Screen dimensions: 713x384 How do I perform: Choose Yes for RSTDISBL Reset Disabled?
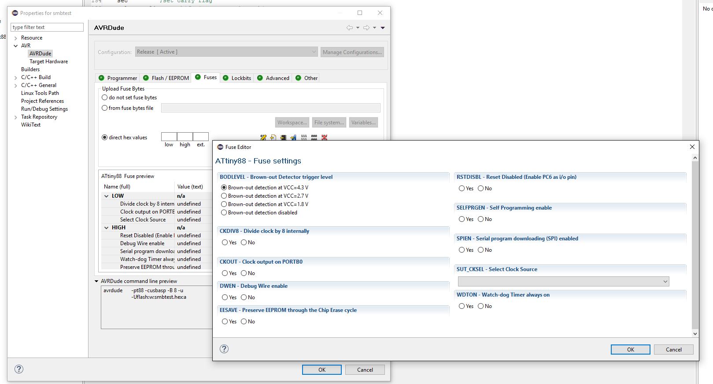tap(462, 188)
